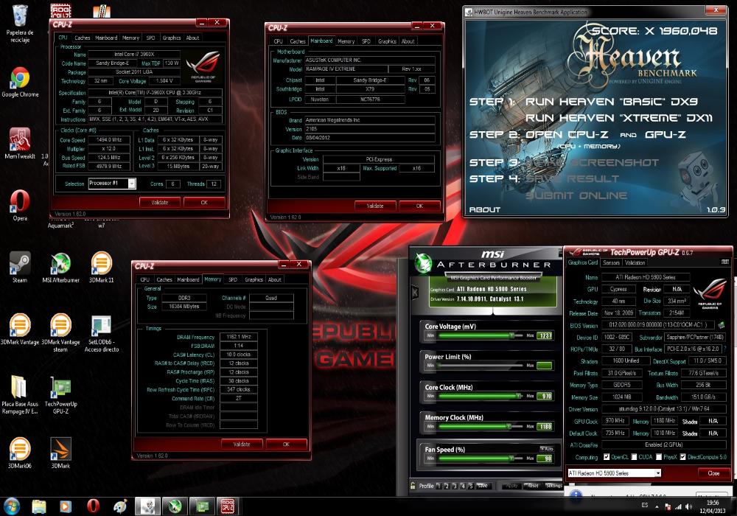Click the Bus Interface question mark in GPU-Z

coord(724,349)
